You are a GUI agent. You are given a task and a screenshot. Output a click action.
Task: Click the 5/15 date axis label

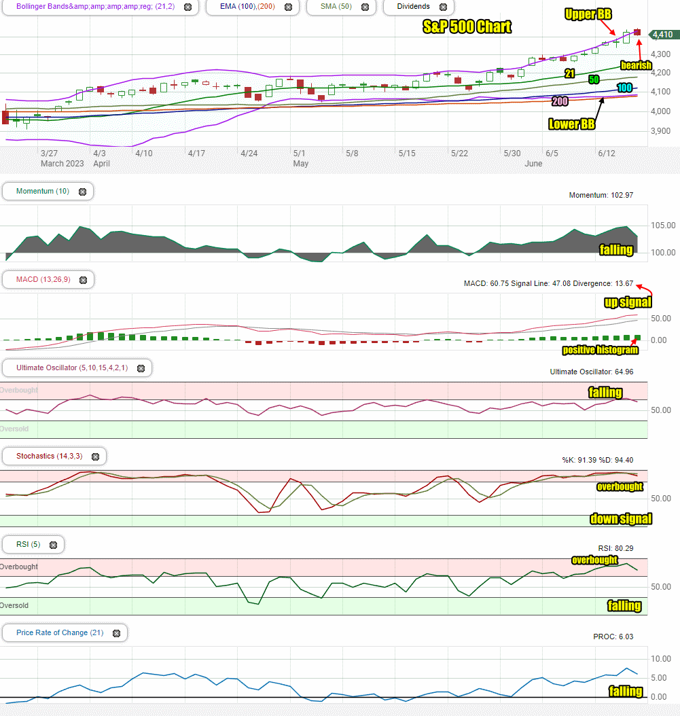point(407,154)
